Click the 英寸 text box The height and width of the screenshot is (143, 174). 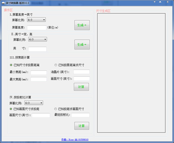click(x=37, y=49)
